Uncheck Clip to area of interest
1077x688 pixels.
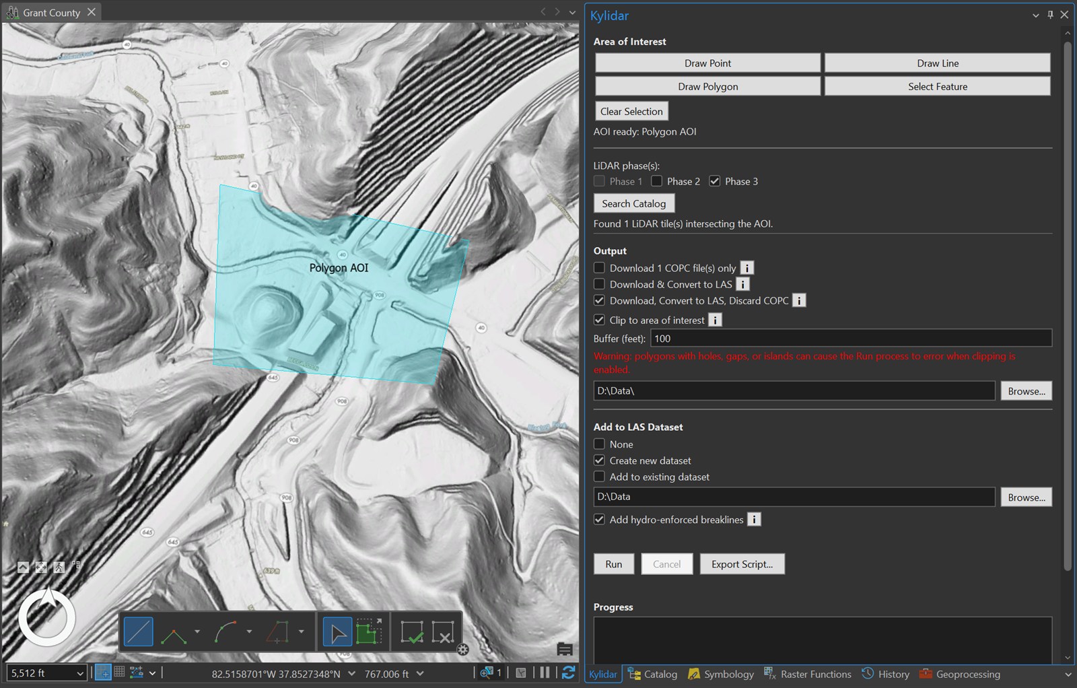pyautogui.click(x=599, y=320)
